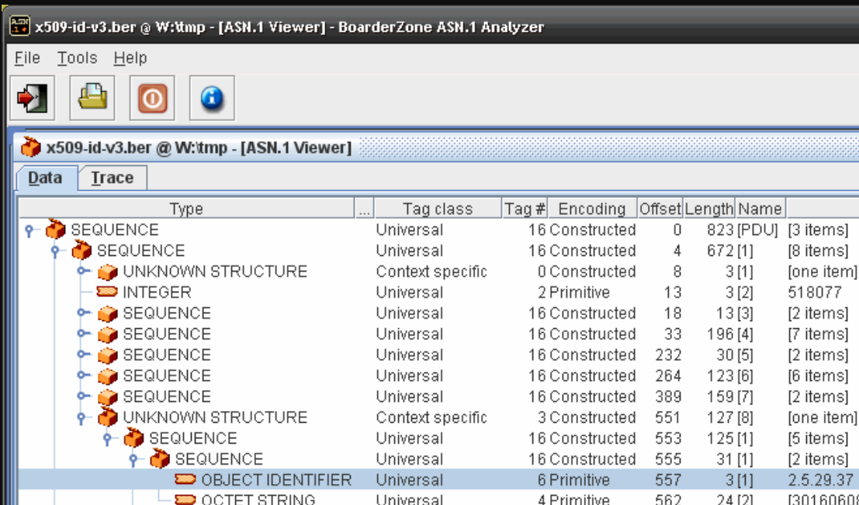
Task: Click the OBJECT IDENTIFIER node icon
Action: tap(186, 480)
